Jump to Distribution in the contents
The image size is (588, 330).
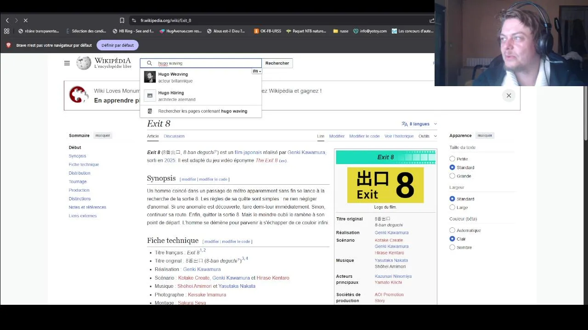pyautogui.click(x=79, y=173)
